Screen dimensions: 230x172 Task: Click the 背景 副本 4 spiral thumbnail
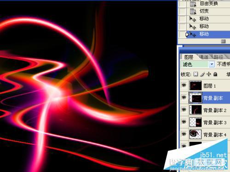pos(195,134)
